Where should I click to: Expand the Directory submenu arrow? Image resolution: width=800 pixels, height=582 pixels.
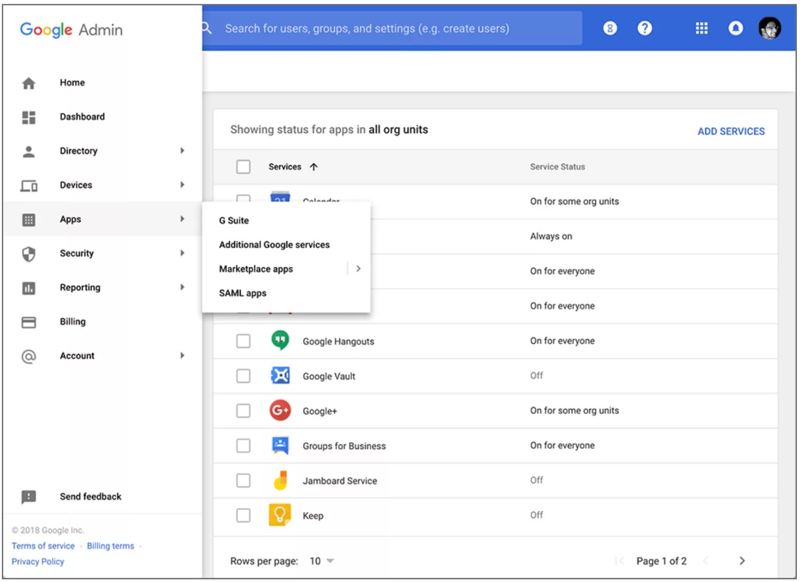tap(182, 151)
